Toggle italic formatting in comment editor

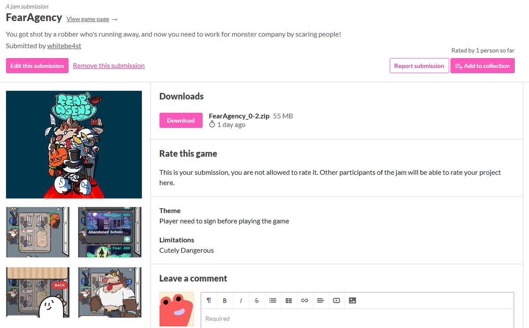[x=241, y=300]
